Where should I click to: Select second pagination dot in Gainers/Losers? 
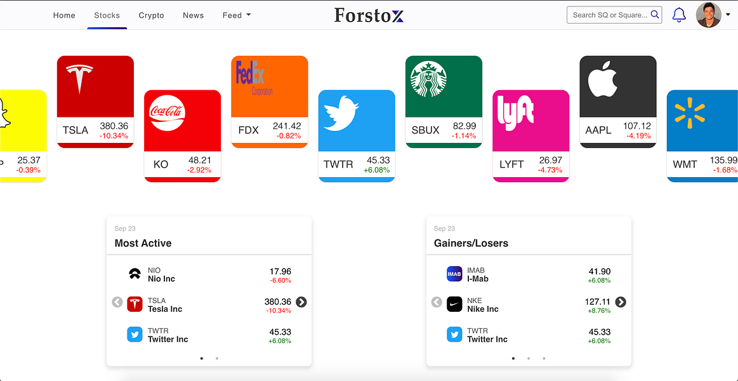pos(529,358)
